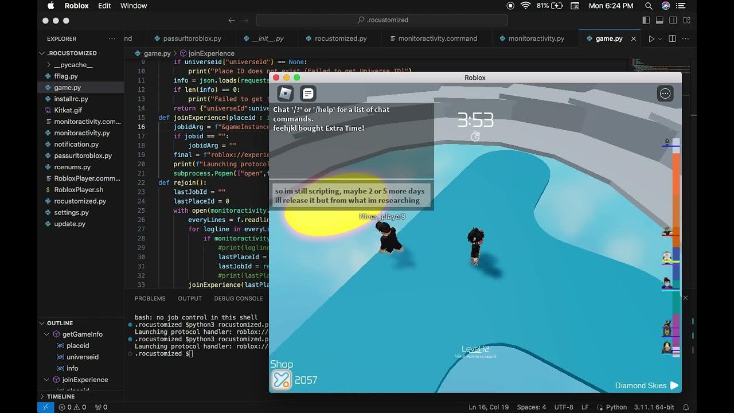The image size is (734, 413).
Task: Open the Siri menu bar icon
Action: pos(666,6)
